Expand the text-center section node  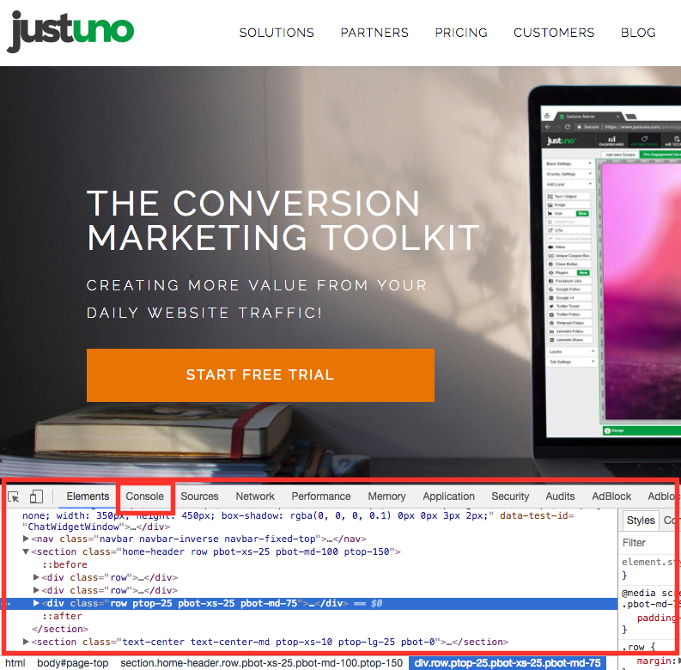pos(26,642)
